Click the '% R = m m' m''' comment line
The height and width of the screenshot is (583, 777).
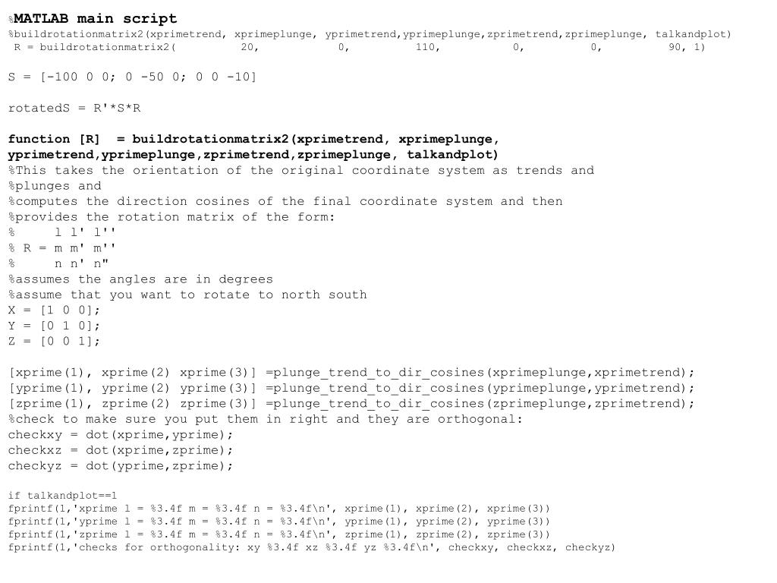[62, 248]
